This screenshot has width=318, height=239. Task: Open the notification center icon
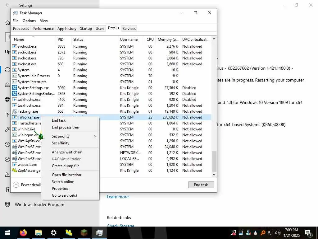coord(308,233)
